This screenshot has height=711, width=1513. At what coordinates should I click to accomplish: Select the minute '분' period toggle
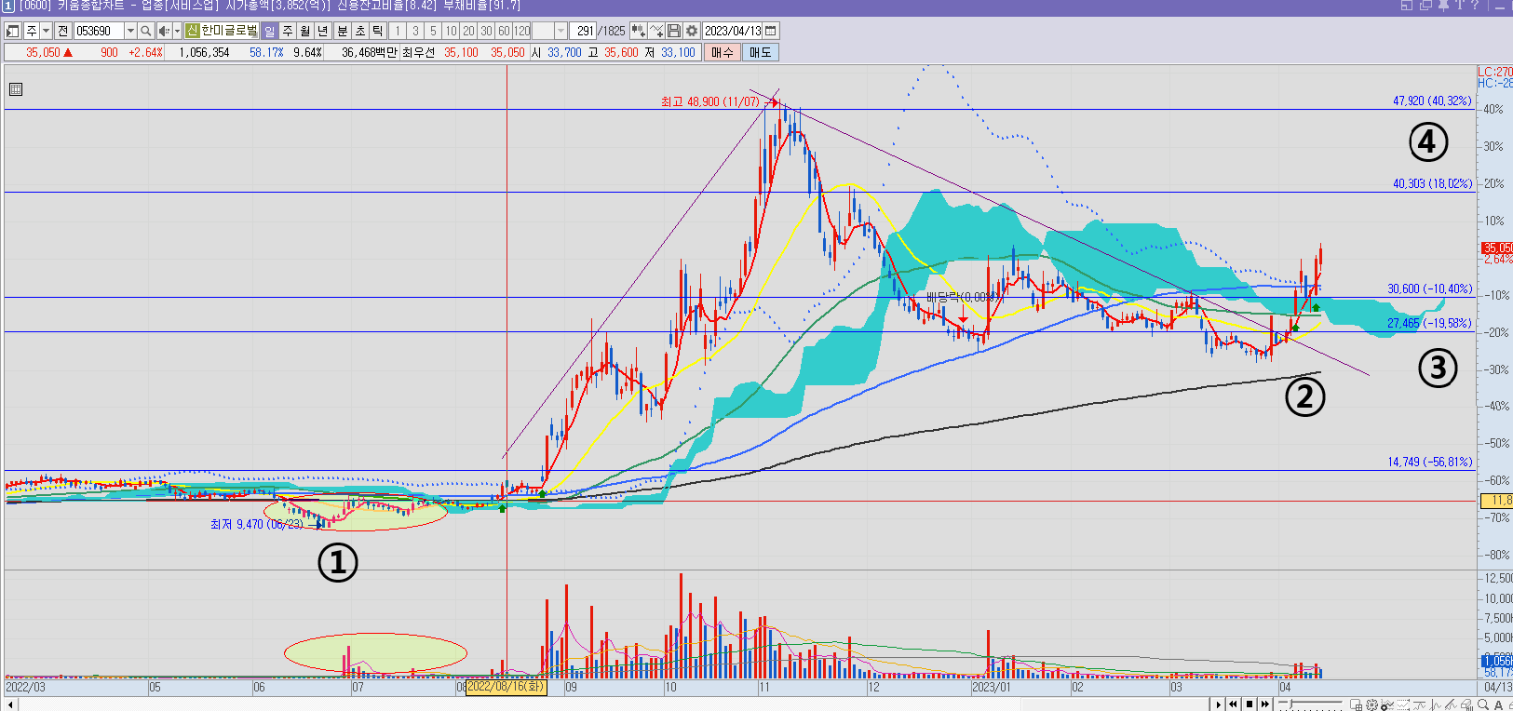[342, 31]
